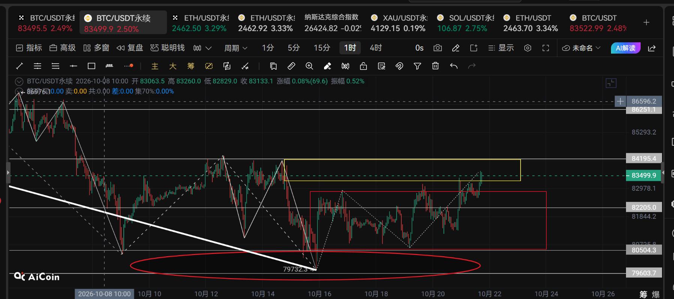This screenshot has width=674, height=299.
Task: Delete drawings with the trash icon
Action: (435, 66)
